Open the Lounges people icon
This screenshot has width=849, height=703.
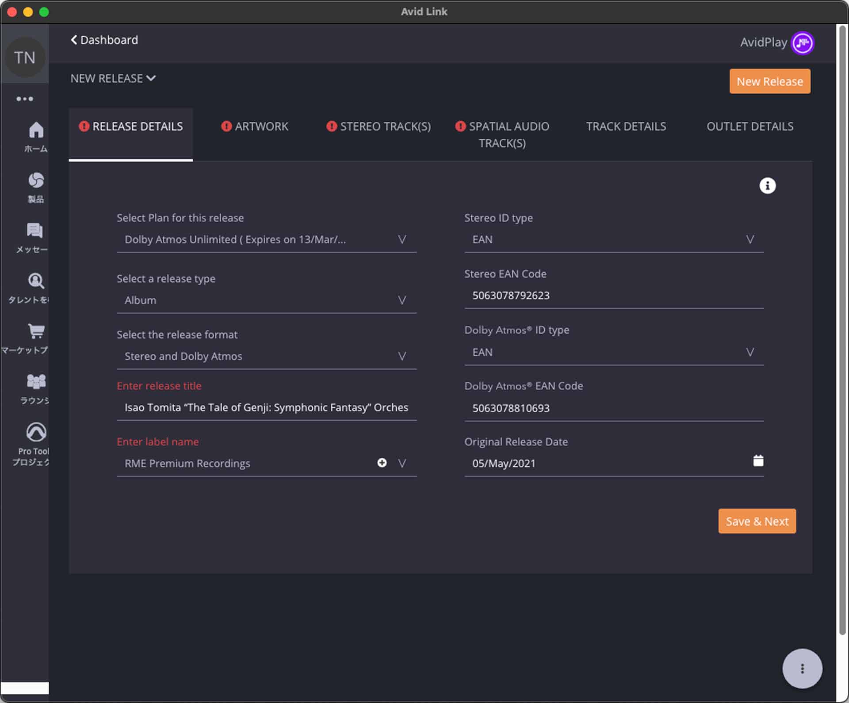[x=36, y=381]
